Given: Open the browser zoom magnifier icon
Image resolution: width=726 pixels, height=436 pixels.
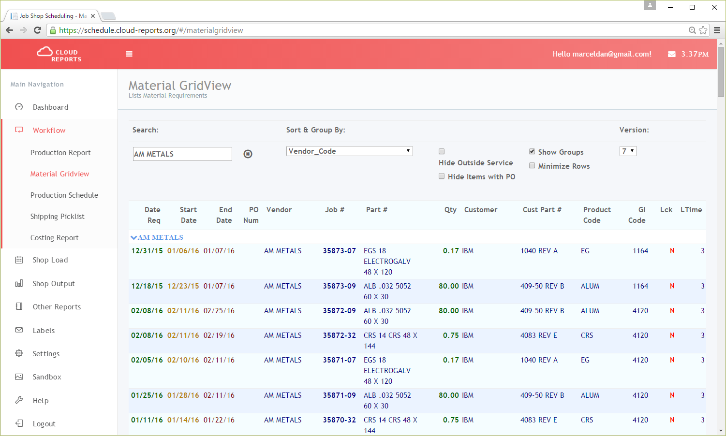Looking at the screenshot, I should 692,30.
